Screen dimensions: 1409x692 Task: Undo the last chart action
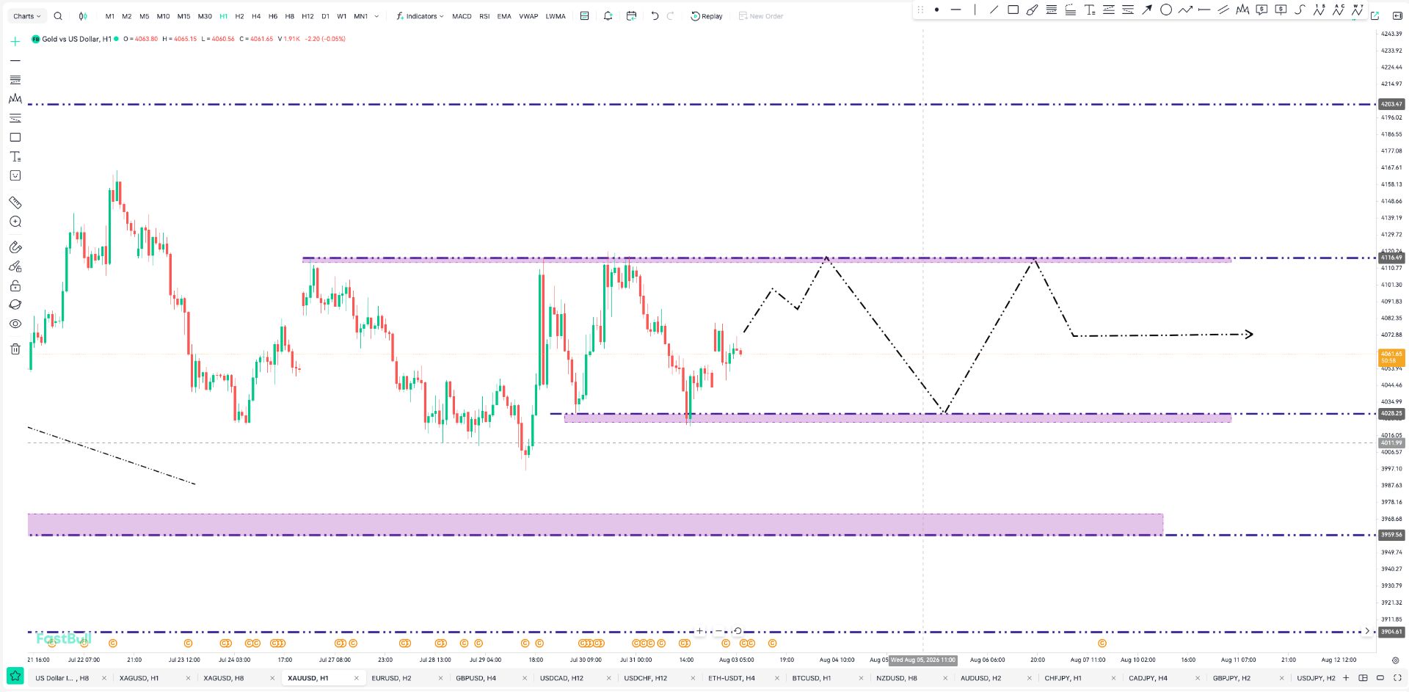[x=655, y=16]
